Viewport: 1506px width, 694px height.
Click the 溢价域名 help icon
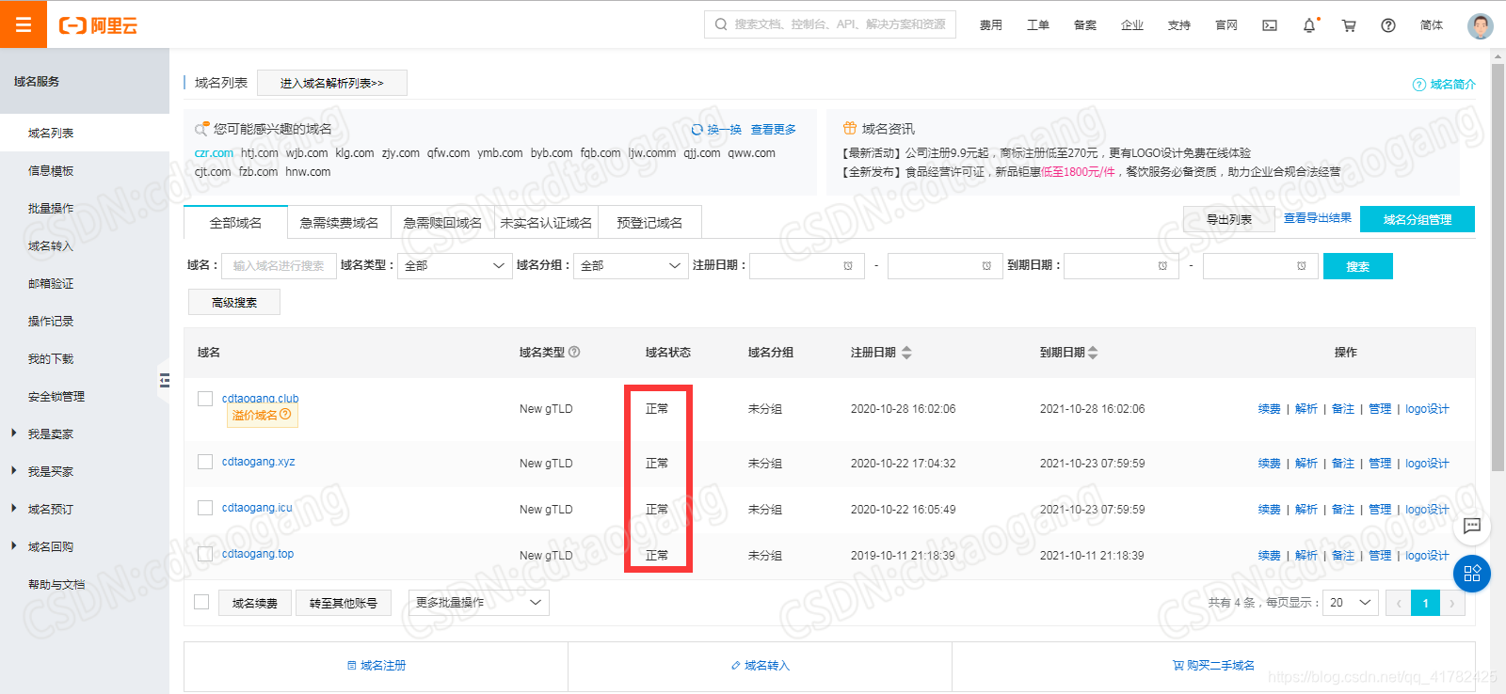(285, 414)
